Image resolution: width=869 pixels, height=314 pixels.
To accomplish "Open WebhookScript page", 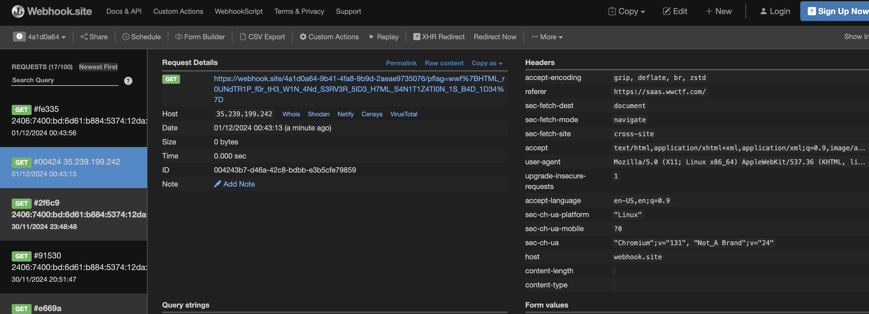I will [x=239, y=11].
